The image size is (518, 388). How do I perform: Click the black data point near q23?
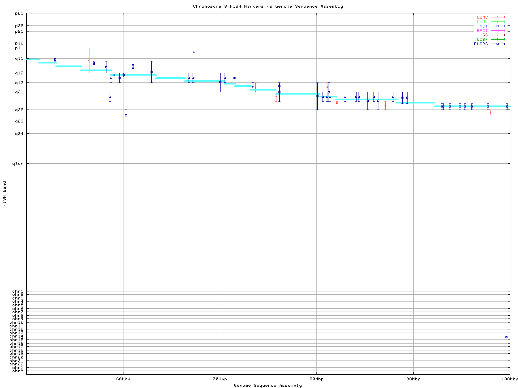point(126,115)
